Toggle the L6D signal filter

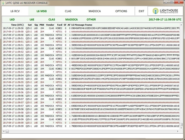click(x=12, y=19)
